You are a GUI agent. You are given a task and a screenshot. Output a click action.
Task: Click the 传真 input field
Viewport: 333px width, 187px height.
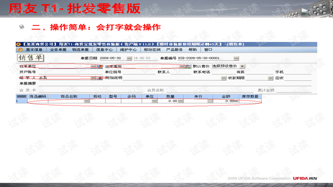pos(259,72)
